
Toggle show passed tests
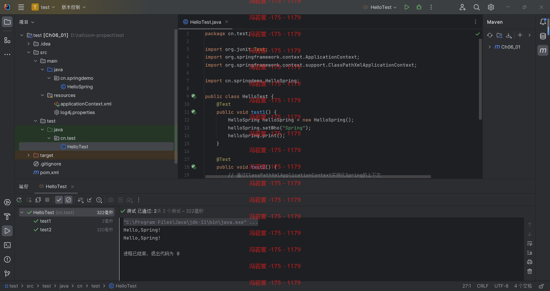[59, 200]
